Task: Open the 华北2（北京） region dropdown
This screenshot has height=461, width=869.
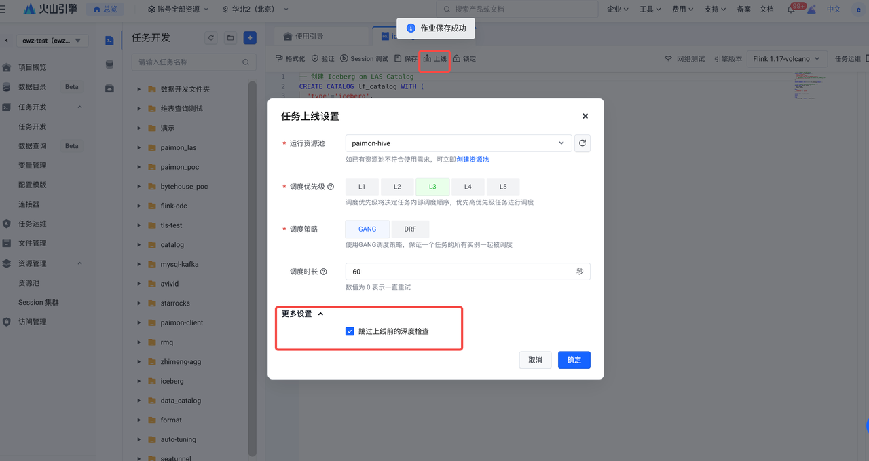Action: point(256,10)
